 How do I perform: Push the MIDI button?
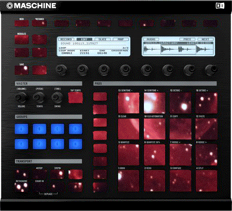pyautogui.click(x=22, y=23)
